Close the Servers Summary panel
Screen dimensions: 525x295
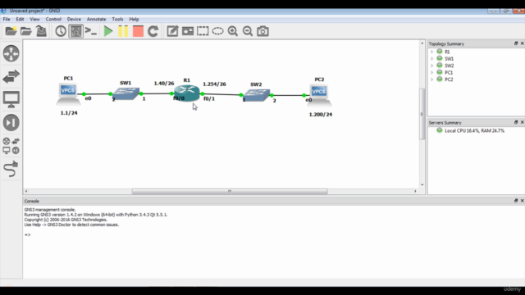click(x=522, y=122)
